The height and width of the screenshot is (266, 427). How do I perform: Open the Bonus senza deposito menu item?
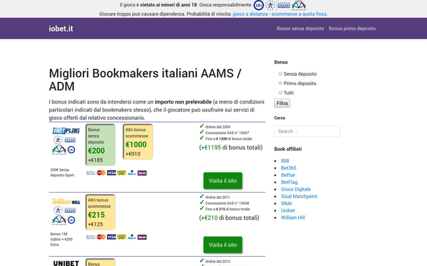coord(300,29)
